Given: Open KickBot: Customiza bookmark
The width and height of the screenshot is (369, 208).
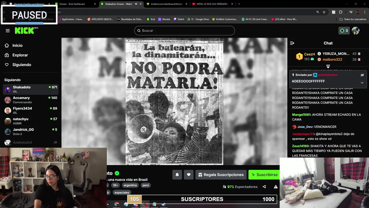Looking at the screenshot, I should [225, 19].
